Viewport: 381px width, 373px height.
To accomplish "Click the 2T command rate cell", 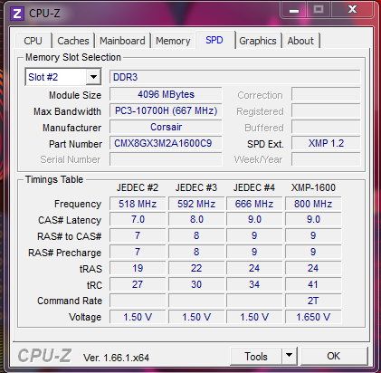I will [313, 301].
